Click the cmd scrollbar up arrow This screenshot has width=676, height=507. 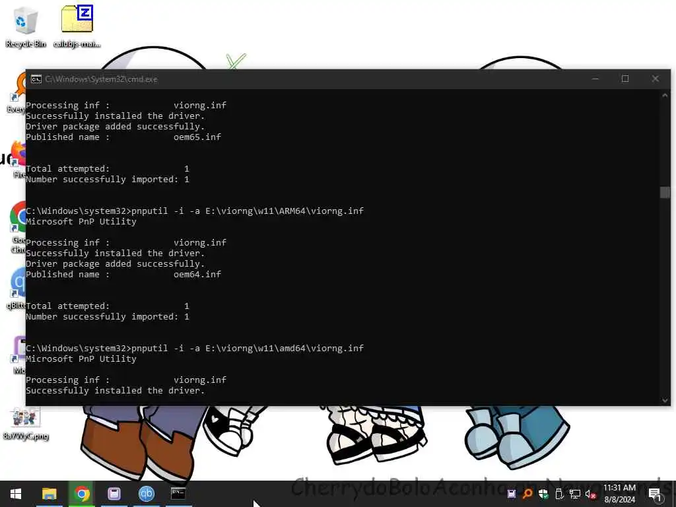[x=665, y=96]
